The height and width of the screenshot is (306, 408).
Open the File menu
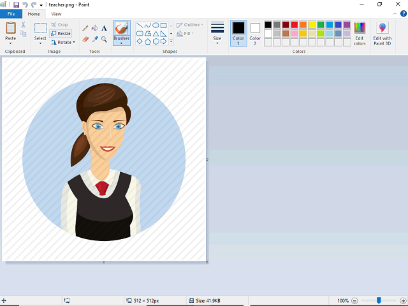(11, 14)
